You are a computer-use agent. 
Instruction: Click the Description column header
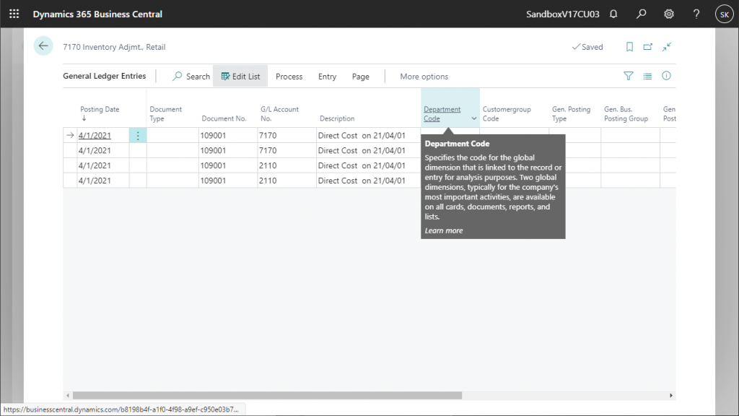(x=337, y=118)
